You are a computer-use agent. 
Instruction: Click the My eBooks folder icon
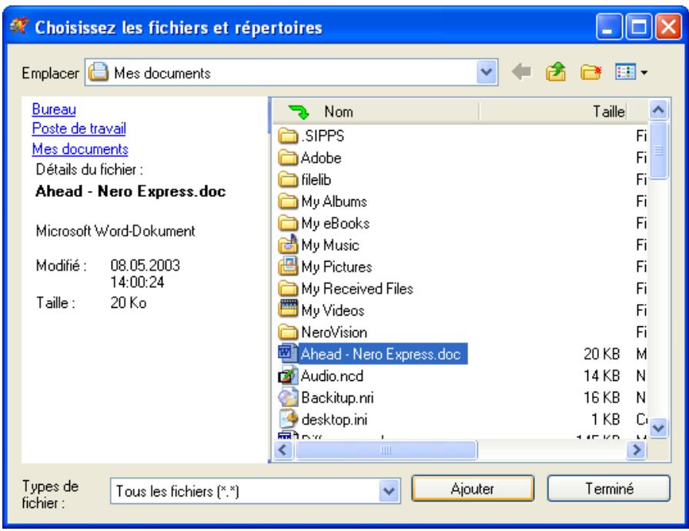(x=288, y=223)
